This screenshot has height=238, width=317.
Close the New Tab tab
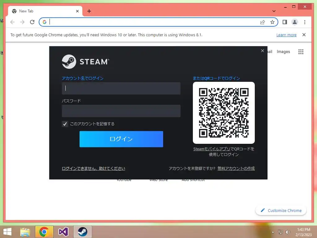[x=77, y=11]
